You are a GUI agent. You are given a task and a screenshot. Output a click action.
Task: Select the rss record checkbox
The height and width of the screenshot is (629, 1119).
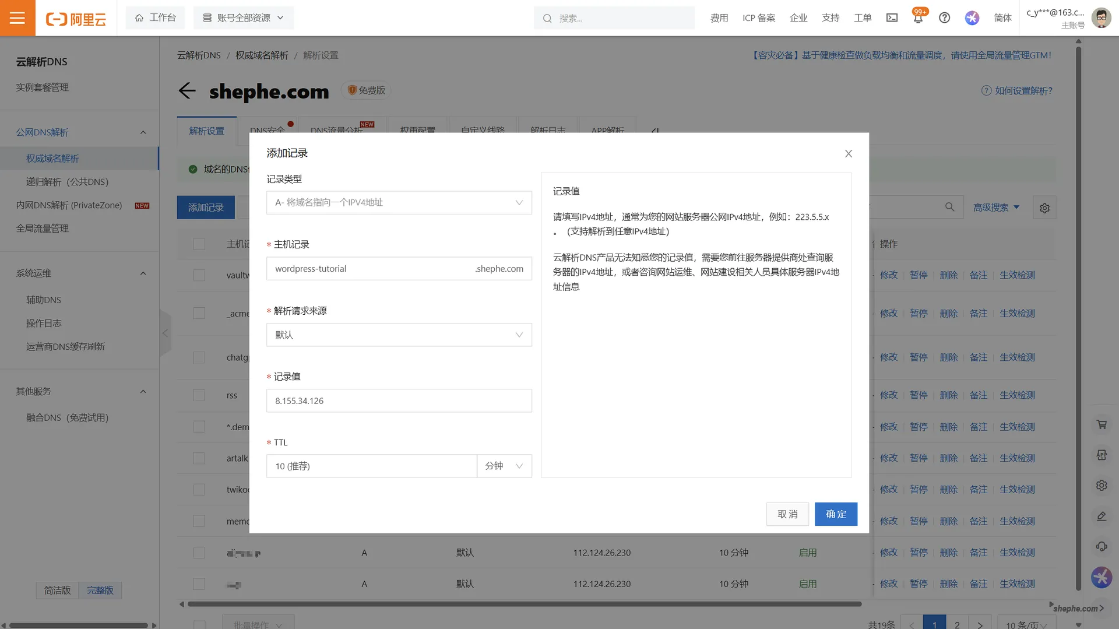pos(199,395)
